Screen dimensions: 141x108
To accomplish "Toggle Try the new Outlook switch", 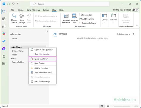I will point(136,10).
